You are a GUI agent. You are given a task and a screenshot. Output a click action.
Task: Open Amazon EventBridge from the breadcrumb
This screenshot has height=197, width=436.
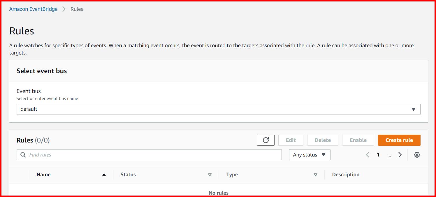(33, 9)
